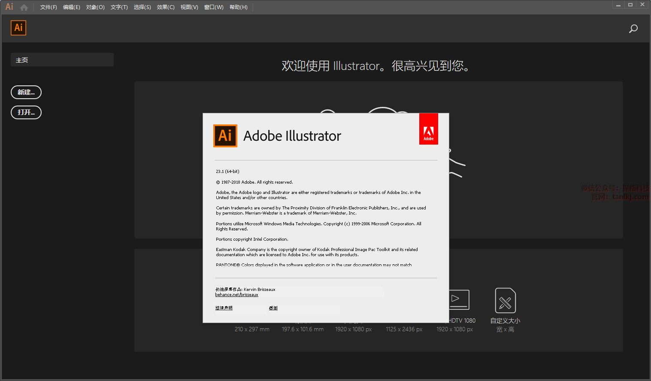
Task: Open the 对象(O) menu
Action: 95,7
